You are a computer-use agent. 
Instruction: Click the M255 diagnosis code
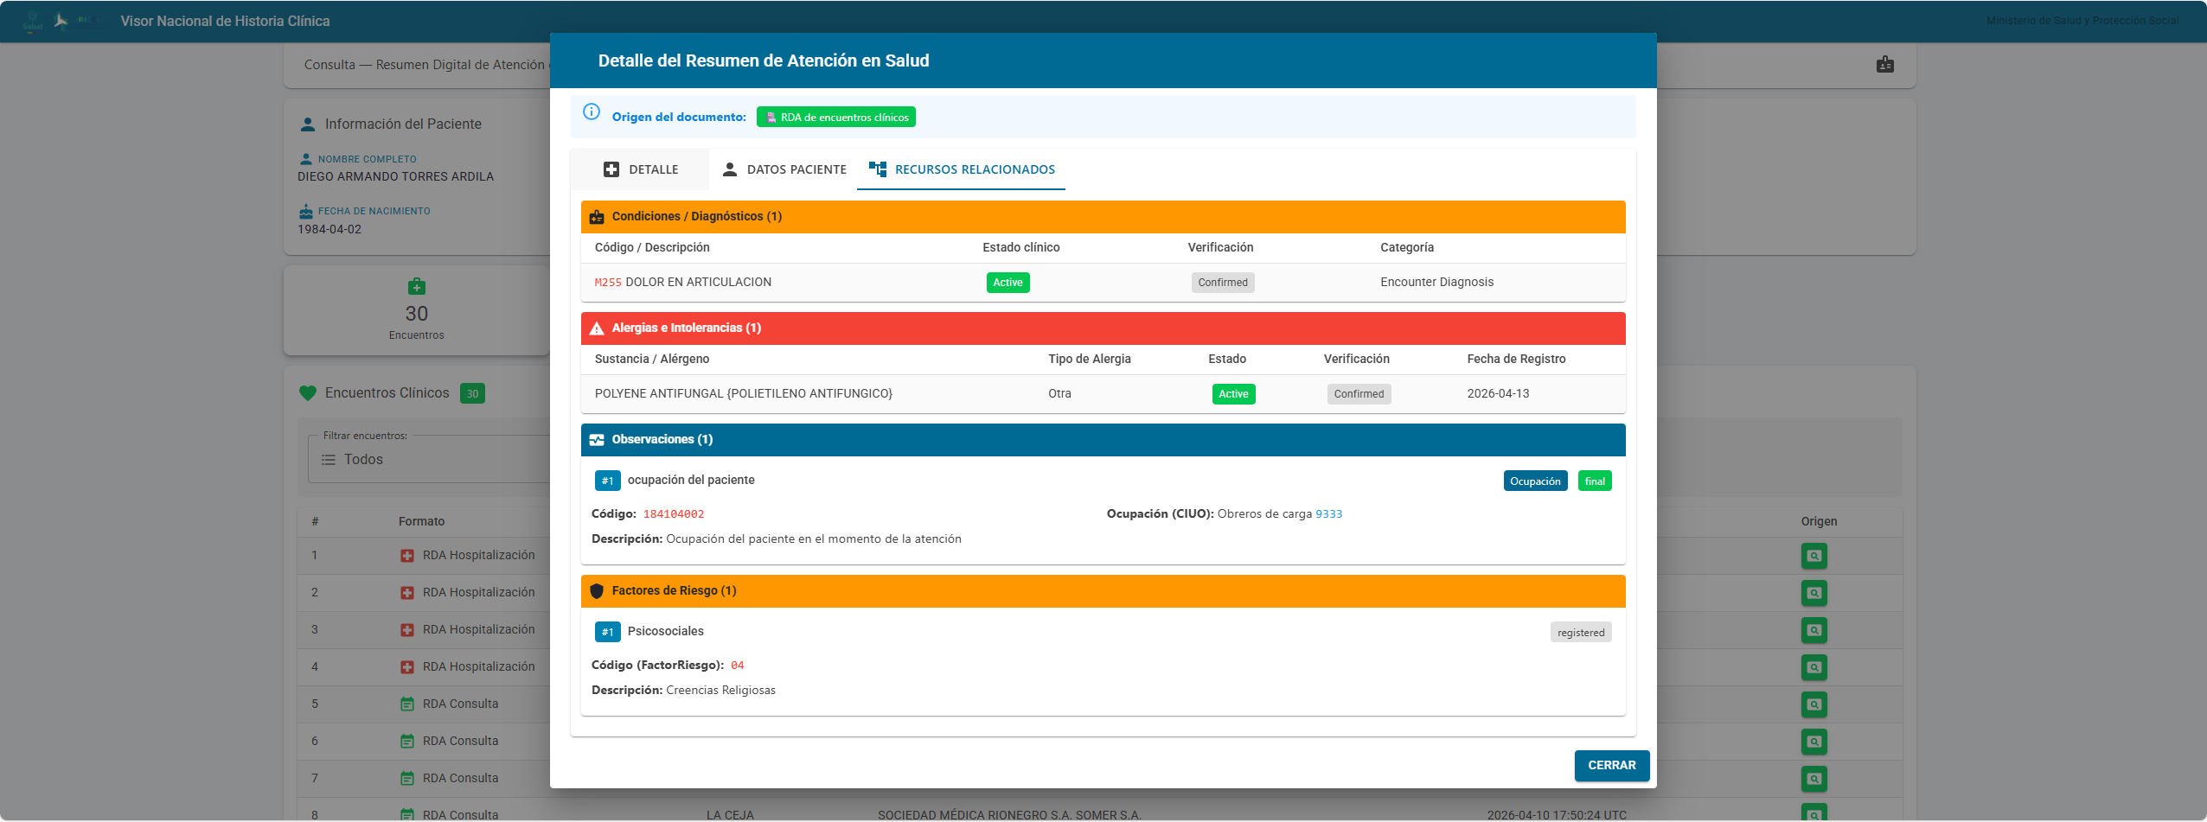point(608,283)
